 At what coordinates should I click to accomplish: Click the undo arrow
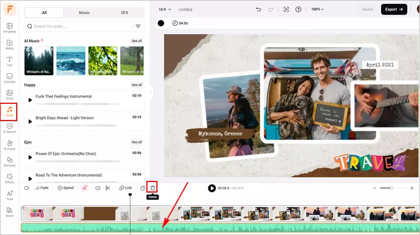pos(259,9)
